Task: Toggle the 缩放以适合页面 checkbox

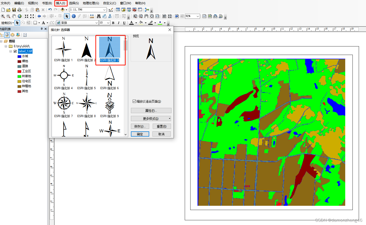Action: tap(134, 101)
